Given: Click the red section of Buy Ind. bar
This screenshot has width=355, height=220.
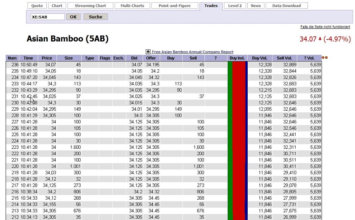Looking at the screenshot, I should (x=239, y=140).
